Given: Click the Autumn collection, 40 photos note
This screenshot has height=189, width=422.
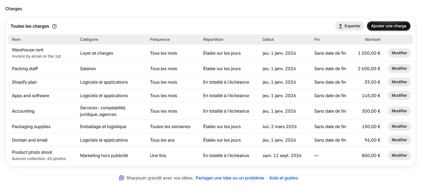Looking at the screenshot, I should click(39, 159).
